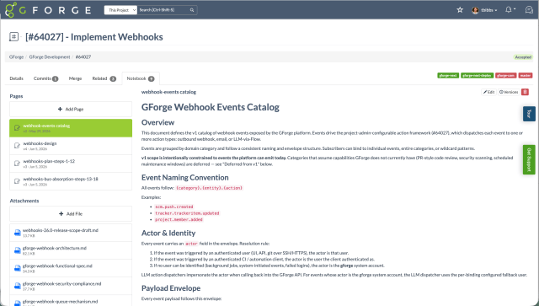Focus the search input field

pyautogui.click(x=163, y=10)
